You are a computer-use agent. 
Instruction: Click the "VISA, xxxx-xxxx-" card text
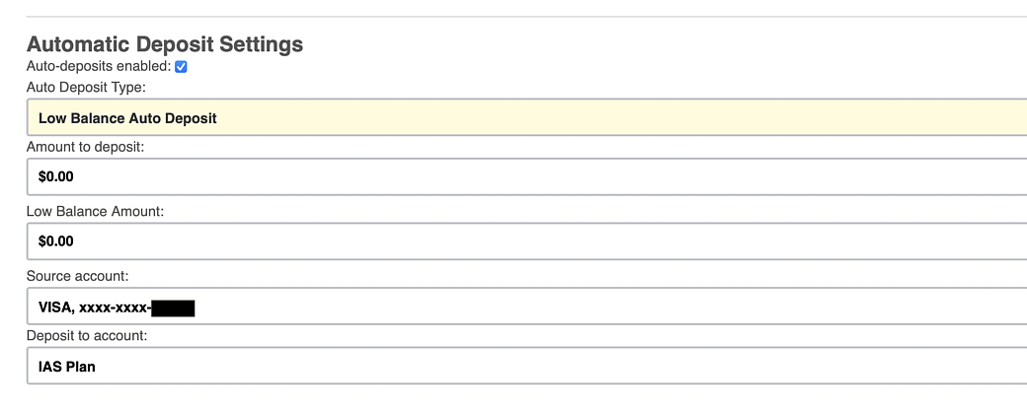94,308
